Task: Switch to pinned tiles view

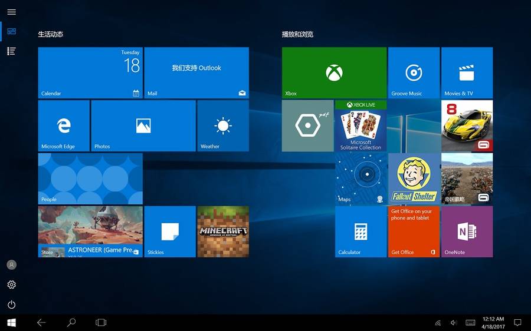Action: tap(11, 31)
